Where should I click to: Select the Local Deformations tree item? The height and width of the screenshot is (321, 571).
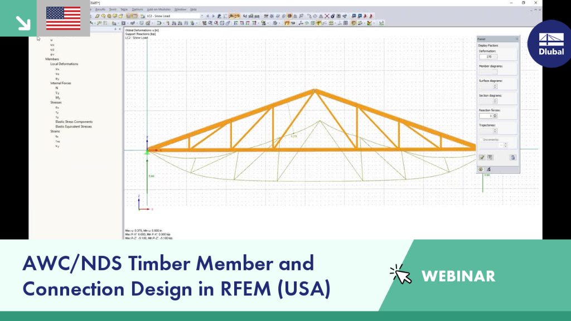click(64, 64)
